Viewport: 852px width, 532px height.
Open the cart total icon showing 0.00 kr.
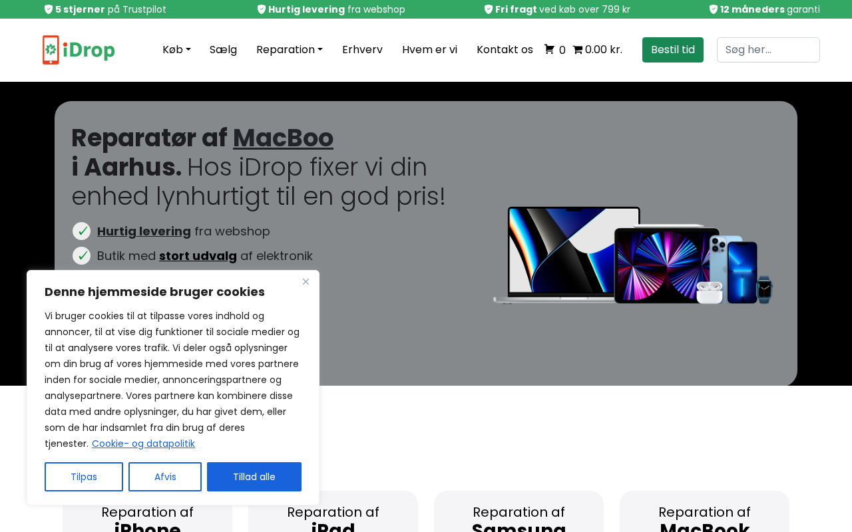click(578, 49)
